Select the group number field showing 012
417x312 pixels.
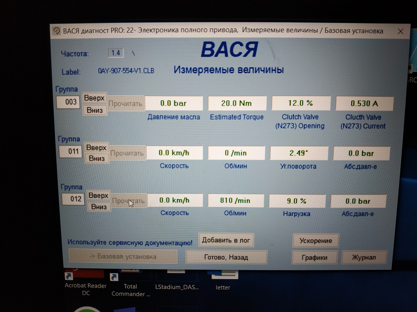click(x=73, y=199)
